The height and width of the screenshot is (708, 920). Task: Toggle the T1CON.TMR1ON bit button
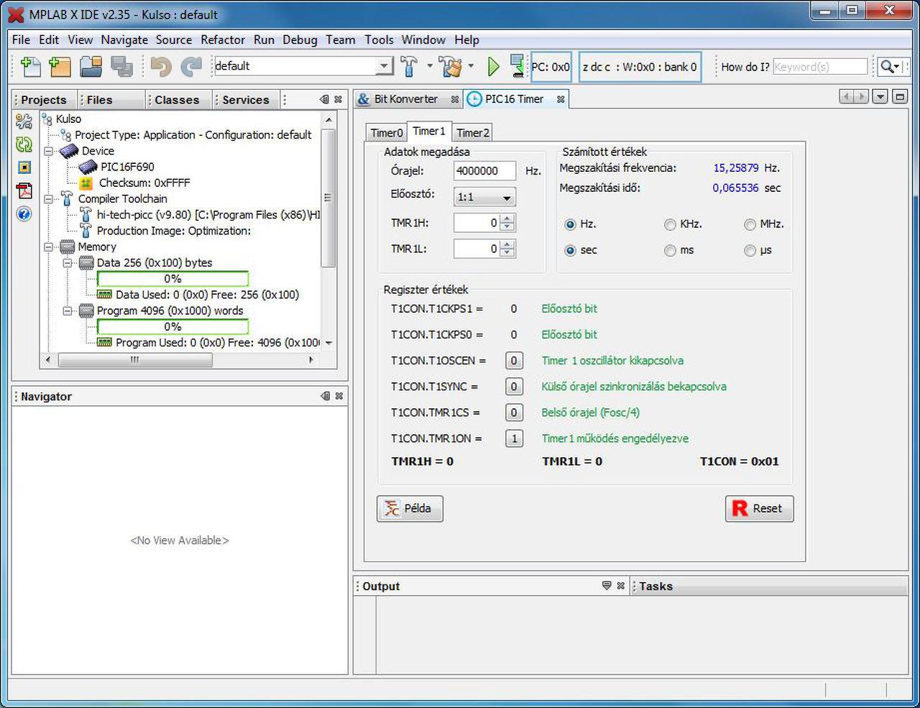click(514, 438)
